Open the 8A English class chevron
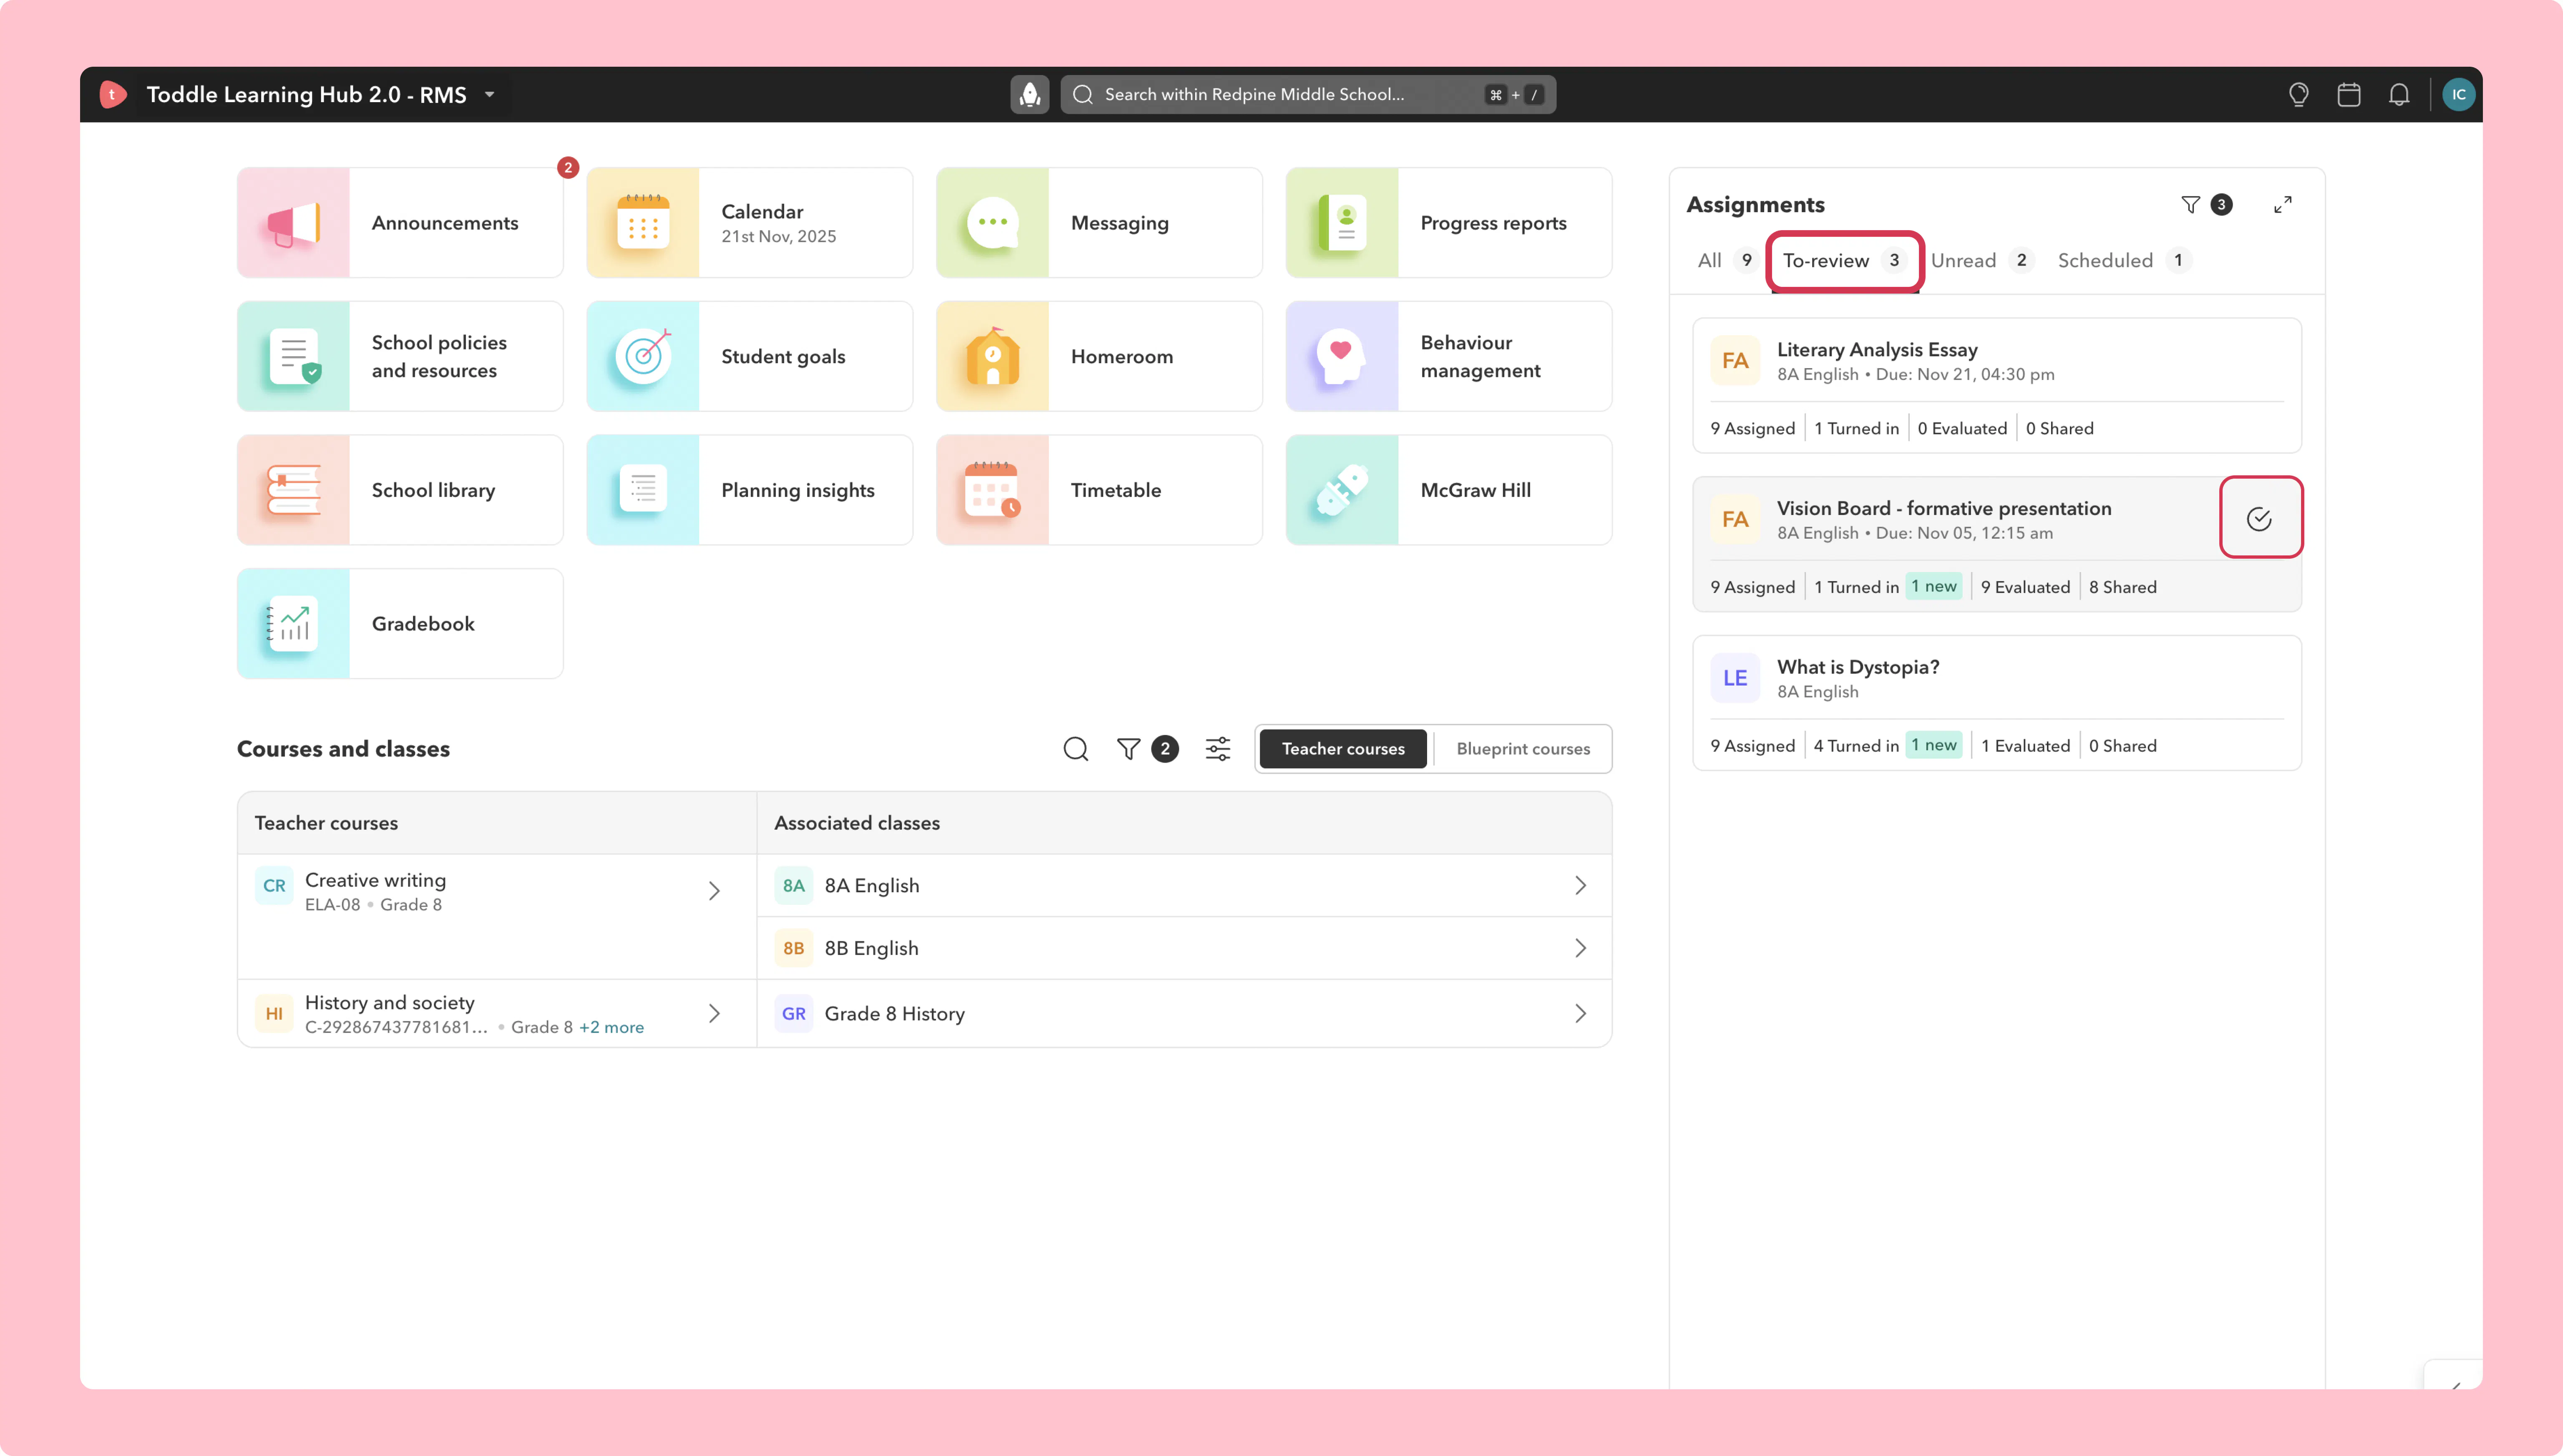Screen dimensions: 2563x1456 tap(1581, 885)
